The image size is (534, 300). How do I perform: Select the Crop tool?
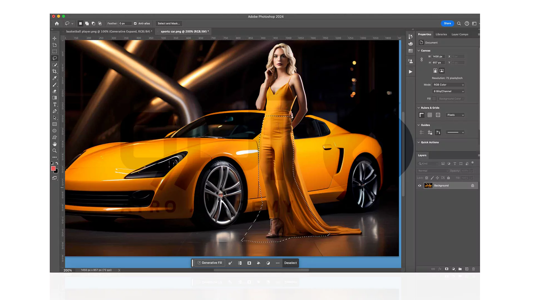[55, 71]
